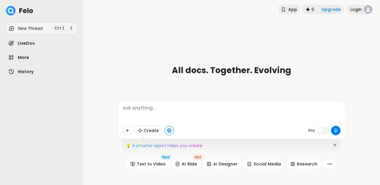Click the lightning credits counter

(x=310, y=10)
